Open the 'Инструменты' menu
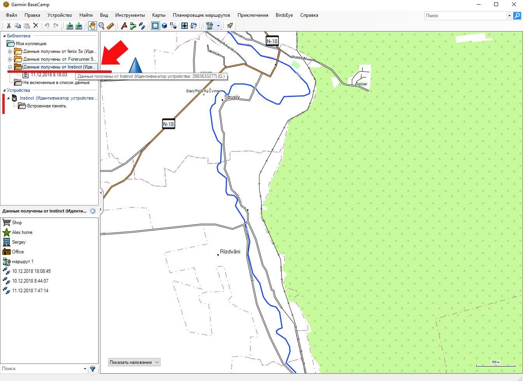Screen dimensions: 523x381 pyautogui.click(x=130, y=15)
